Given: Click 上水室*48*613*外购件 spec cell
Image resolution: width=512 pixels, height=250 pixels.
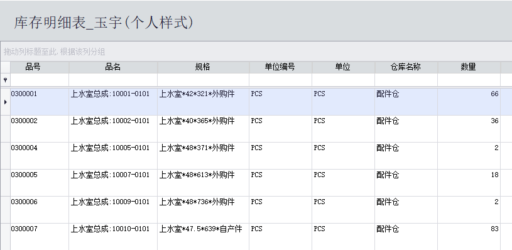Looking at the screenshot, I should click(203, 183).
